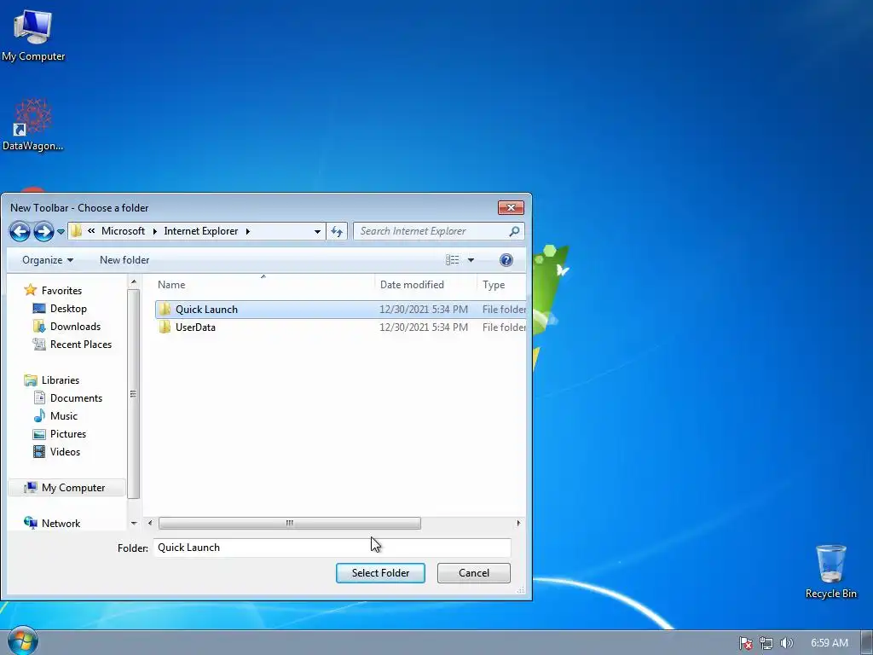Viewport: 873px width, 655px height.
Task: Open the Recycle Bin on desktop
Action: coord(830,571)
